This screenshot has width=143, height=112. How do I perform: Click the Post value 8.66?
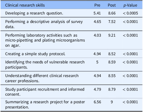(112, 13)
